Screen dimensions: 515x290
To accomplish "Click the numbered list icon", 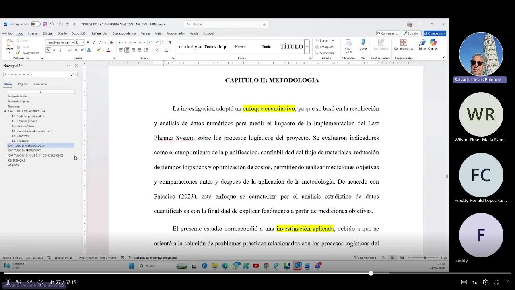I will (x=130, y=42).
